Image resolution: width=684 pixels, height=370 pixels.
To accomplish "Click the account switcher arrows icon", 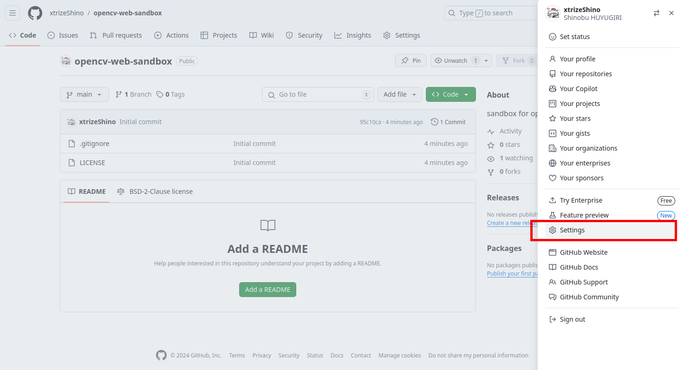I will point(656,13).
